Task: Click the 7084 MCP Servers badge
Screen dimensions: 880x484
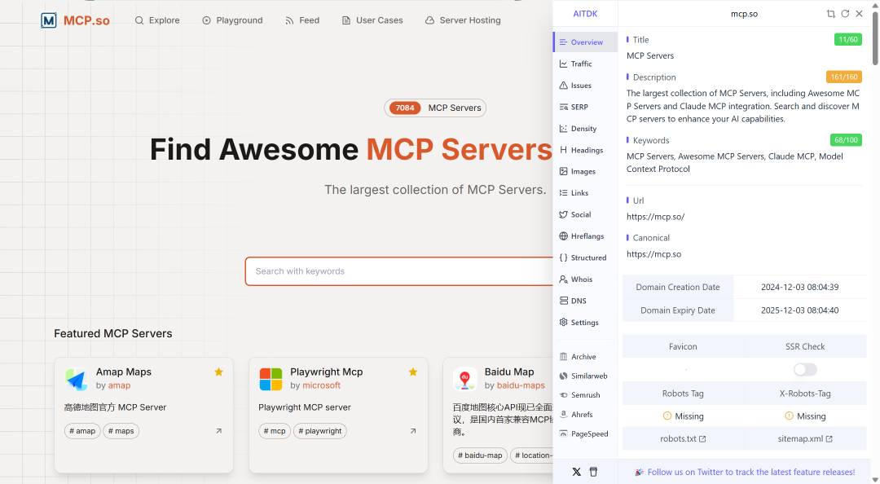Action: (x=435, y=108)
